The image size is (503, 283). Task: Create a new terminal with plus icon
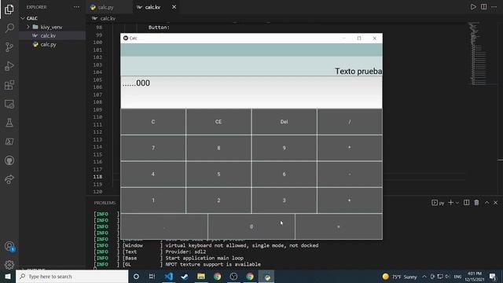pos(450,203)
